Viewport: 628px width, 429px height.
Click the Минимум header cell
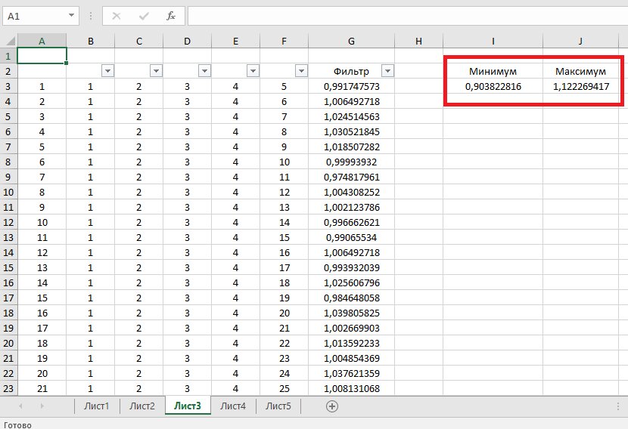point(493,71)
